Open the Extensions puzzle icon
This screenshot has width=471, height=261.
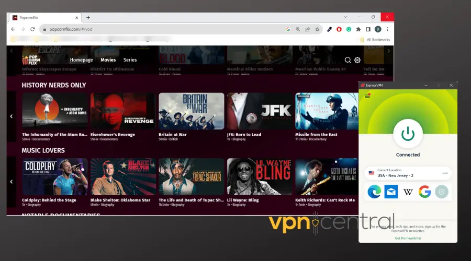(x=358, y=29)
